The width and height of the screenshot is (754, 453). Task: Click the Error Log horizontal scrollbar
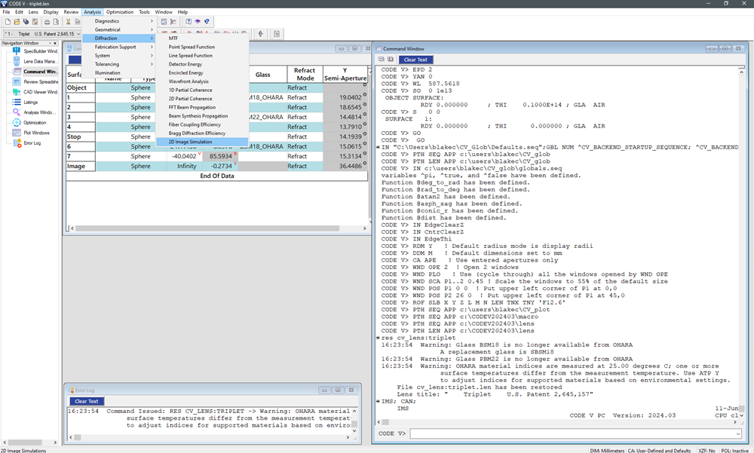(210, 438)
